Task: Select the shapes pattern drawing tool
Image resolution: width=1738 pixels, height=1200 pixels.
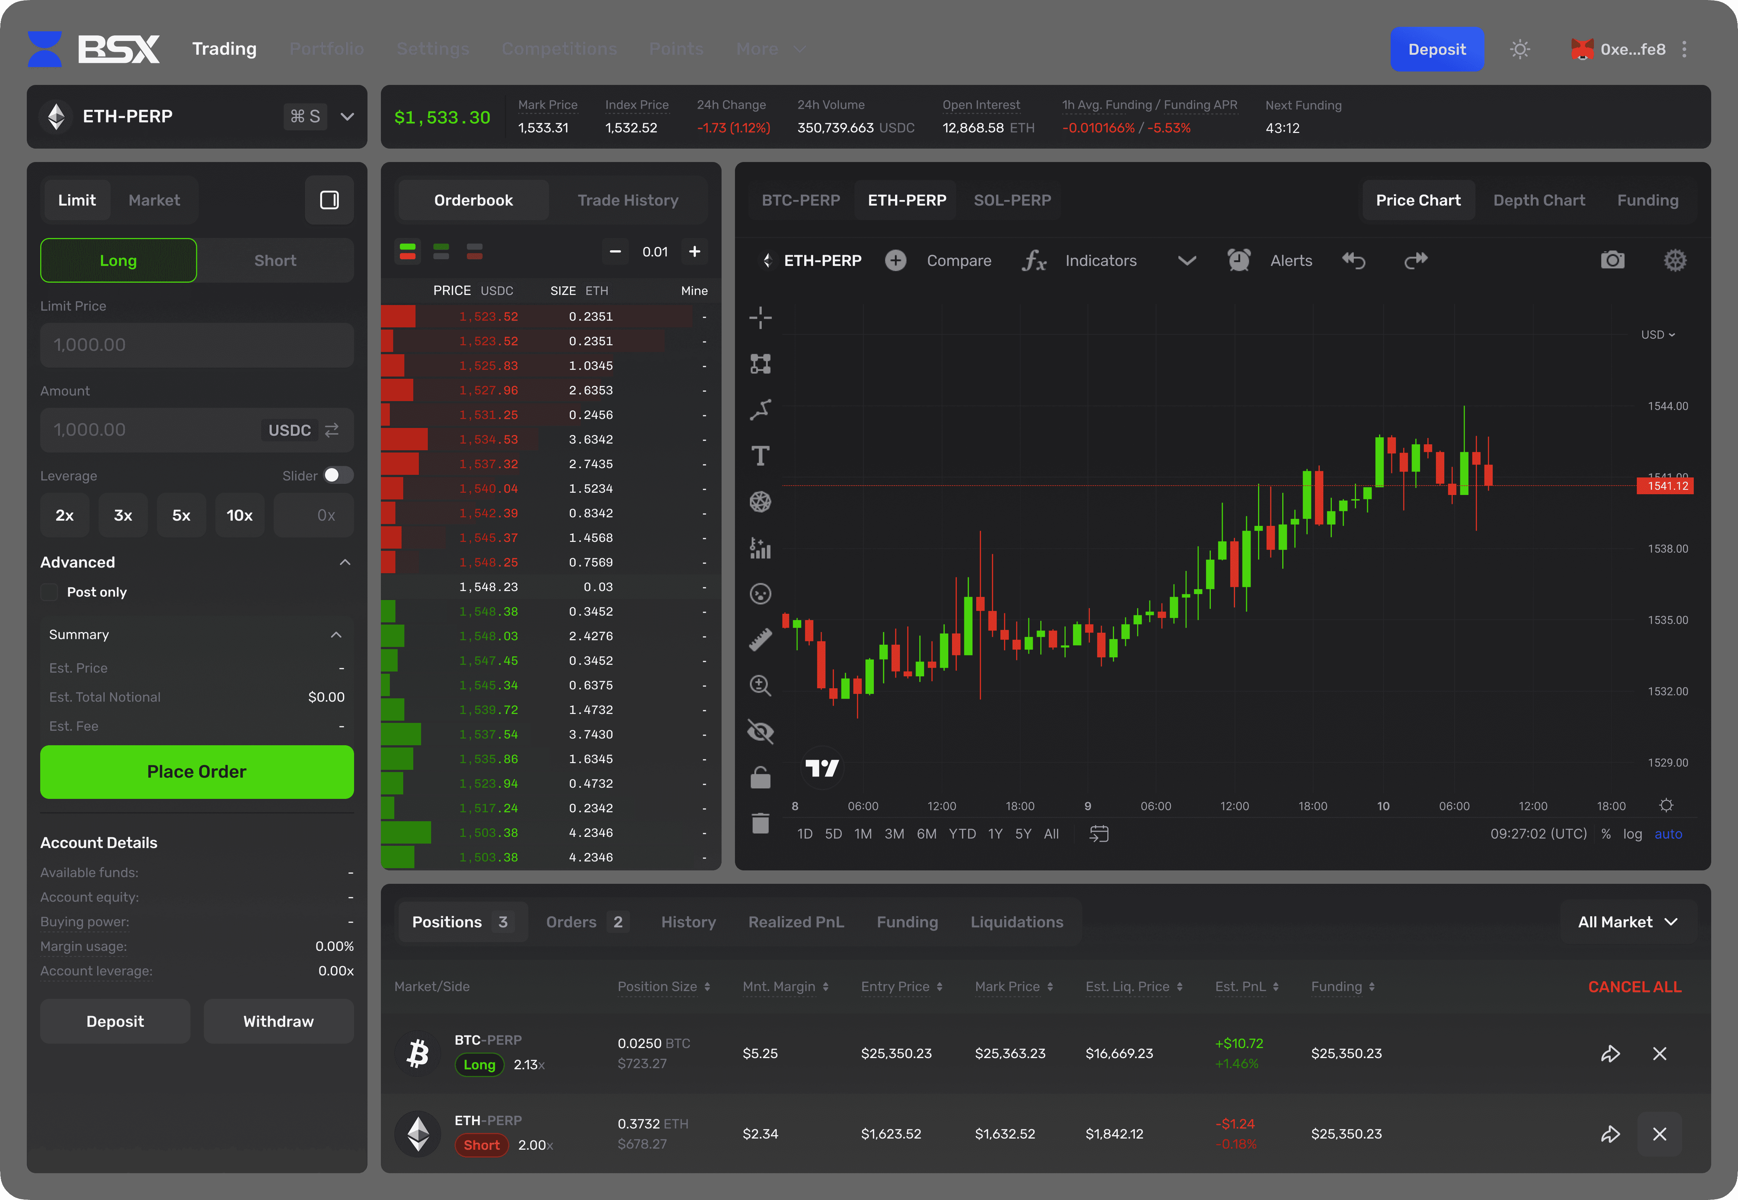Action: tap(760, 364)
